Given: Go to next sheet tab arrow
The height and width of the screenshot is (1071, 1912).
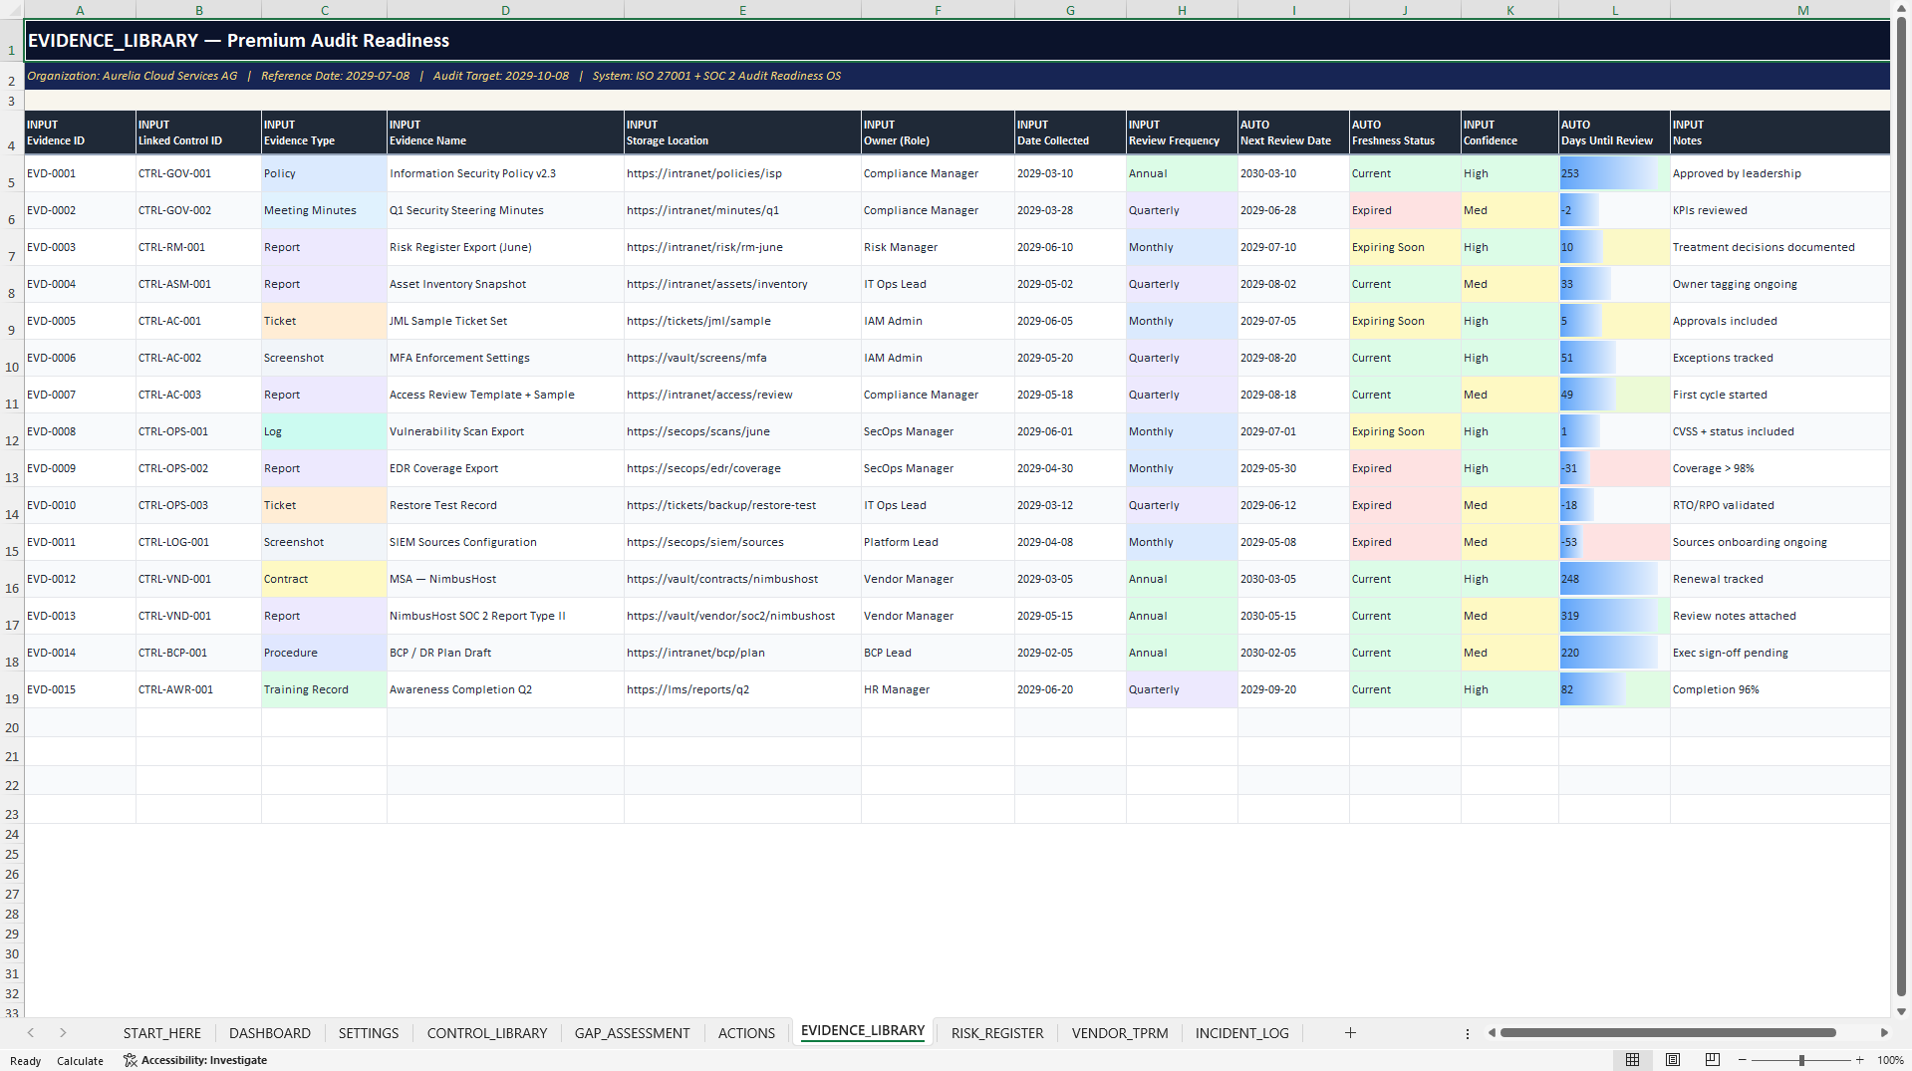Looking at the screenshot, I should tap(63, 1033).
